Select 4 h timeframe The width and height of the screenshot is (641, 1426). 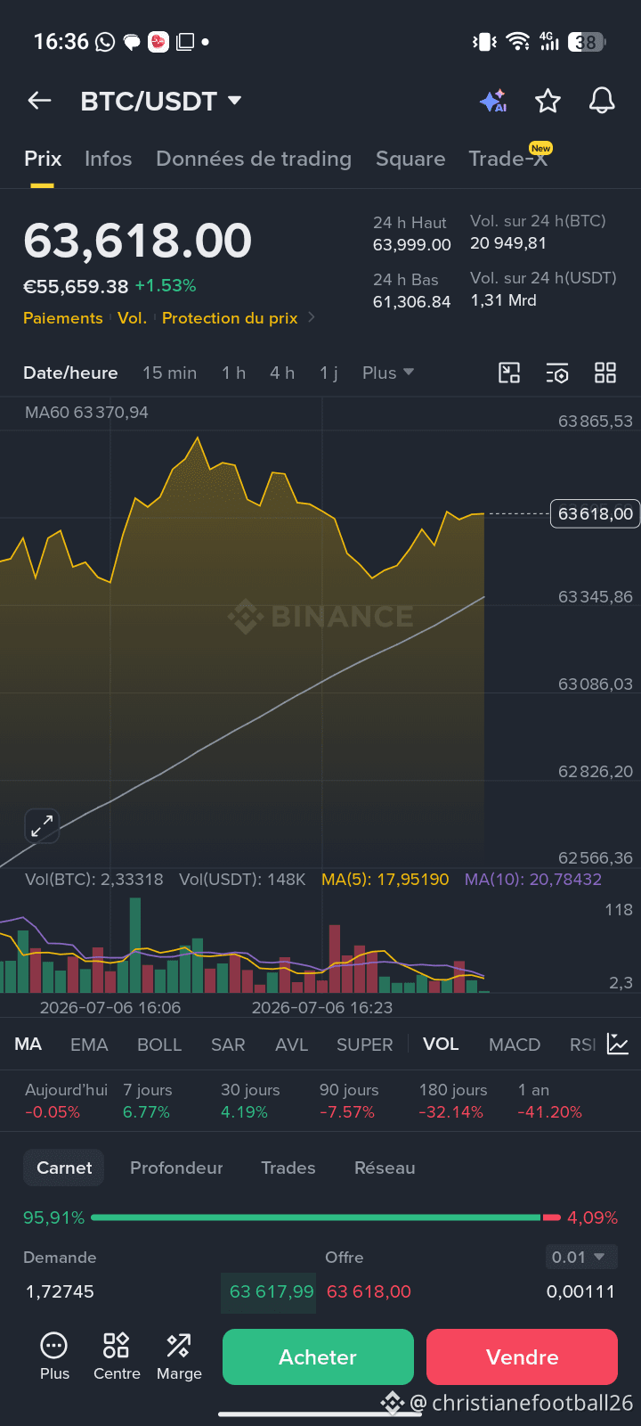[282, 373]
